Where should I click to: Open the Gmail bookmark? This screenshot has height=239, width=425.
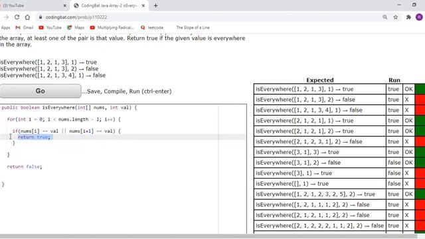pyautogui.click(x=24, y=27)
